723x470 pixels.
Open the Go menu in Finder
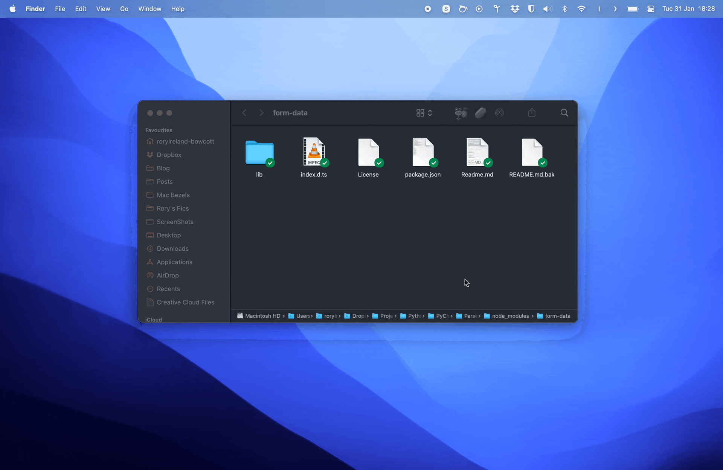click(124, 9)
